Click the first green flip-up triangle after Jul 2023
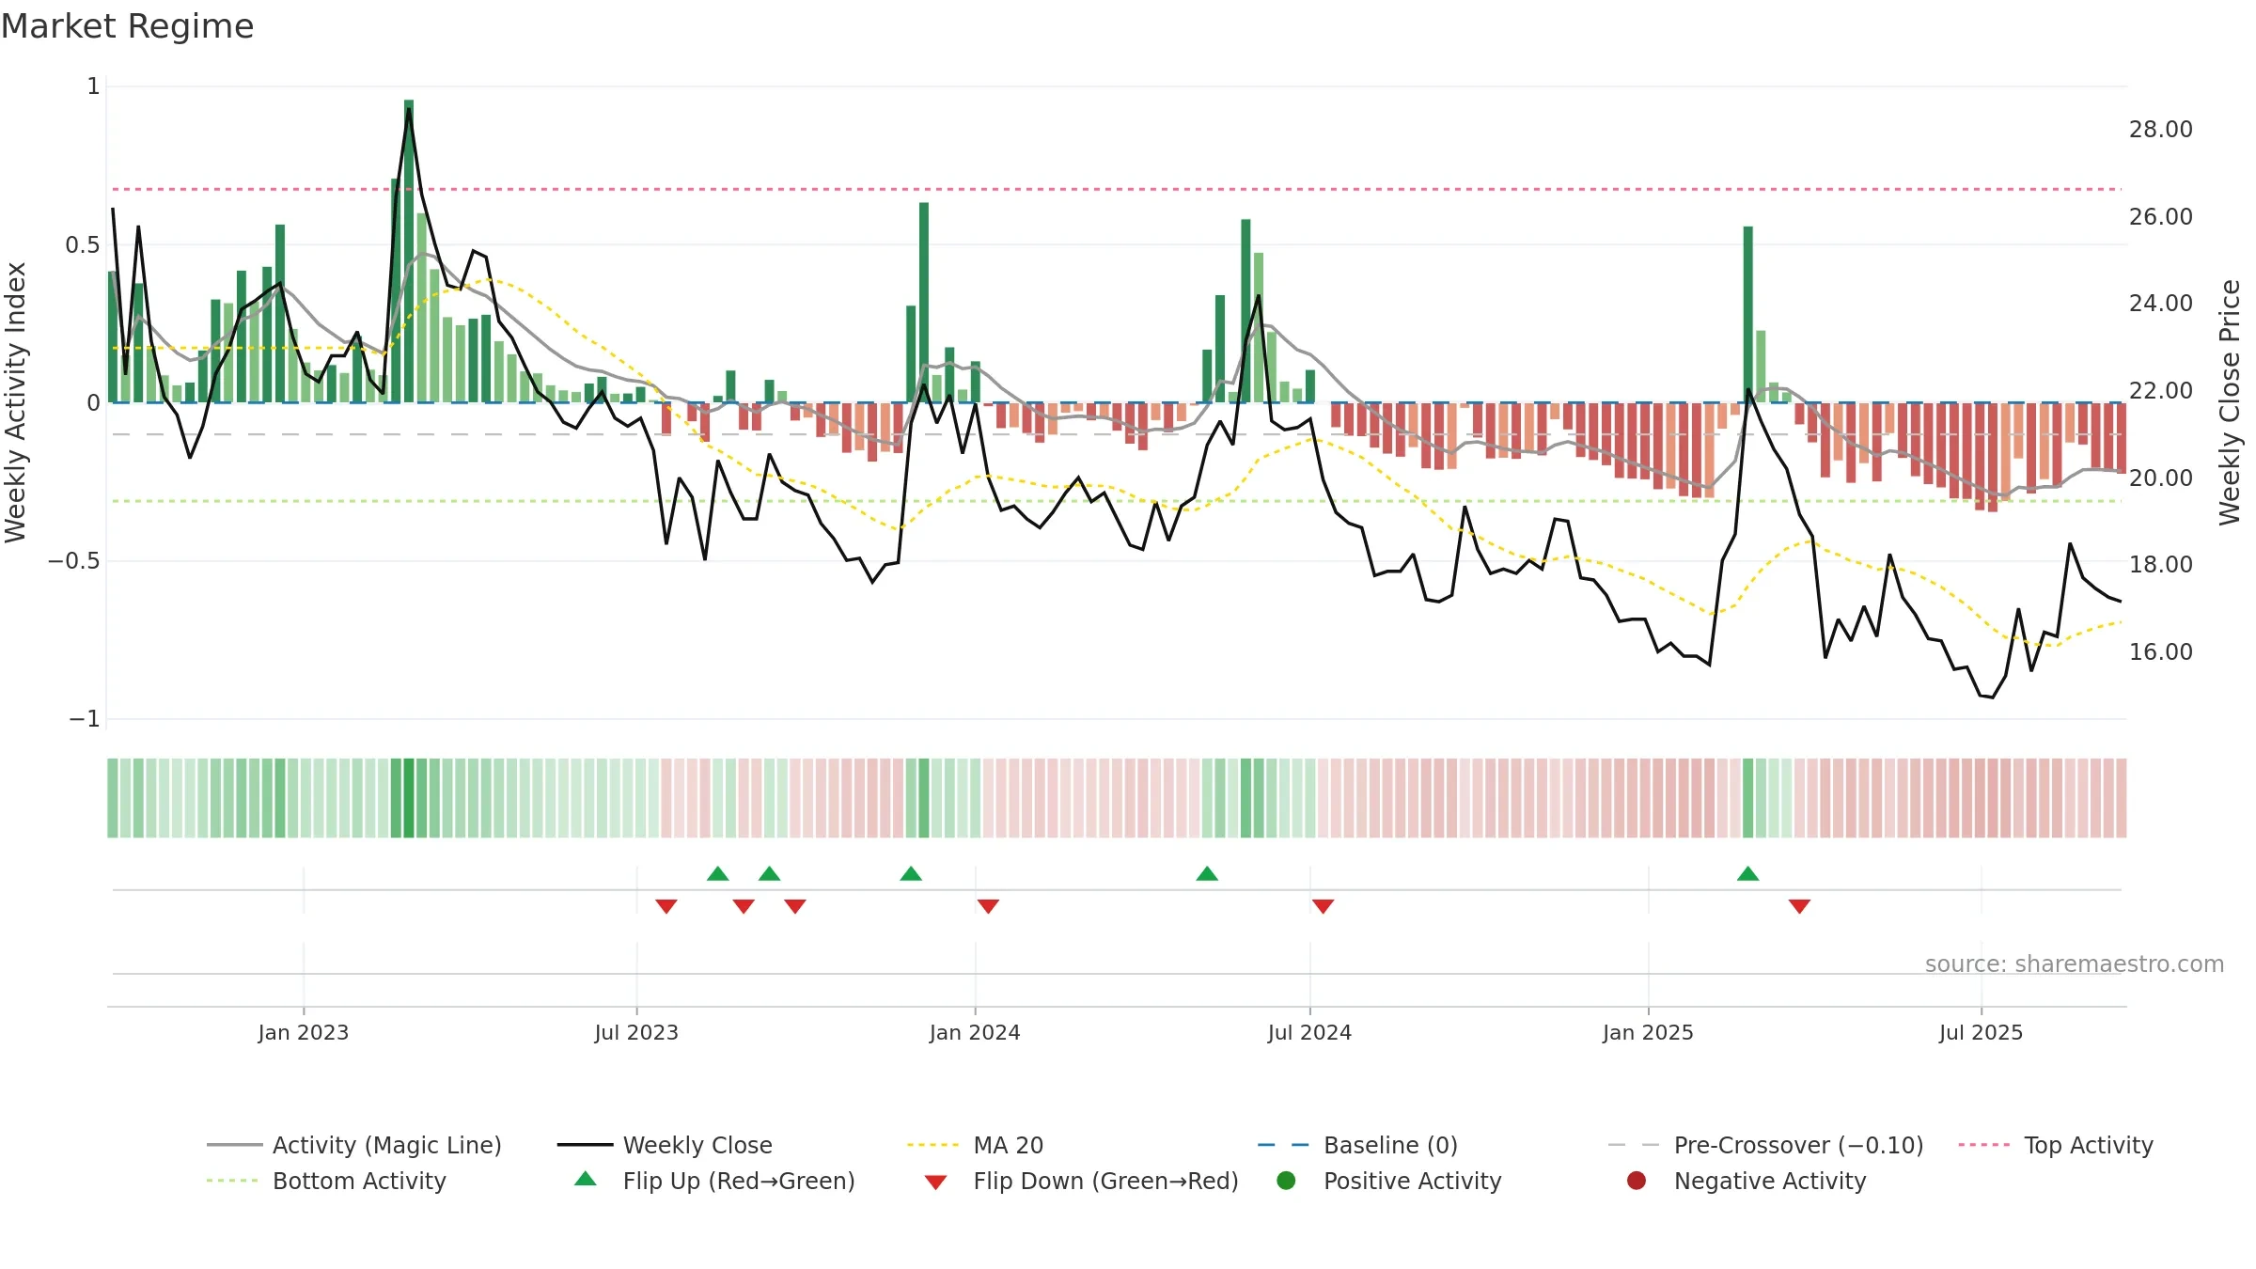 point(718,874)
